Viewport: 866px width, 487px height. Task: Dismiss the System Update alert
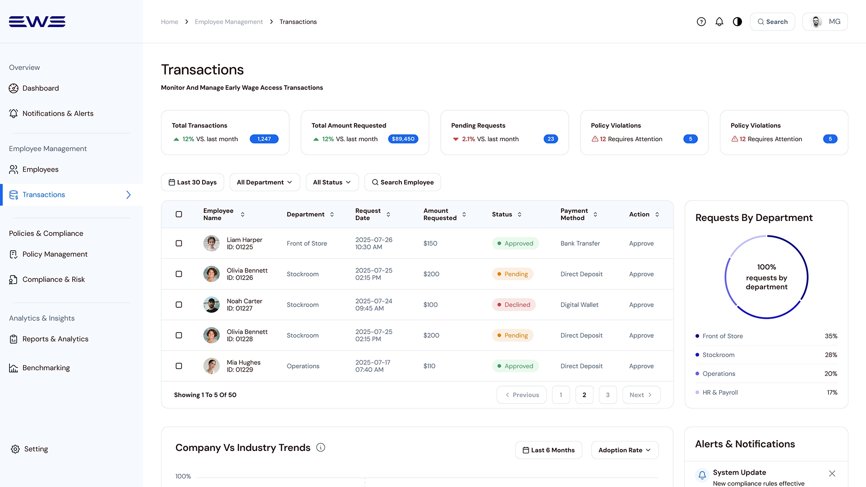(832, 473)
